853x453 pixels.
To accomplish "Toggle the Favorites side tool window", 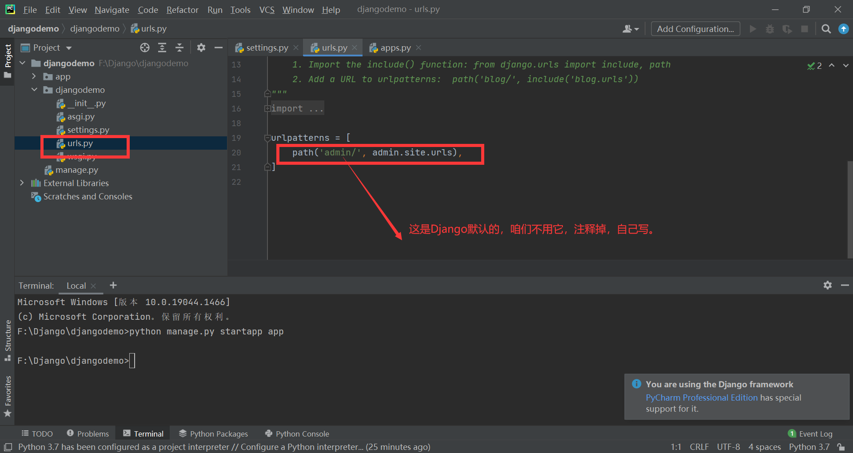I will 8,396.
